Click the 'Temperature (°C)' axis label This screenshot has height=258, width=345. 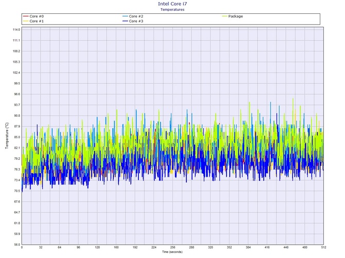click(x=7, y=136)
